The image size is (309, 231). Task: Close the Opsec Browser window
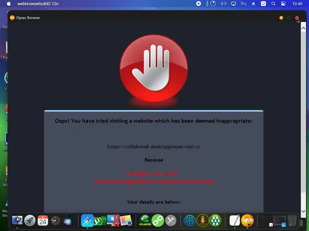point(297,18)
